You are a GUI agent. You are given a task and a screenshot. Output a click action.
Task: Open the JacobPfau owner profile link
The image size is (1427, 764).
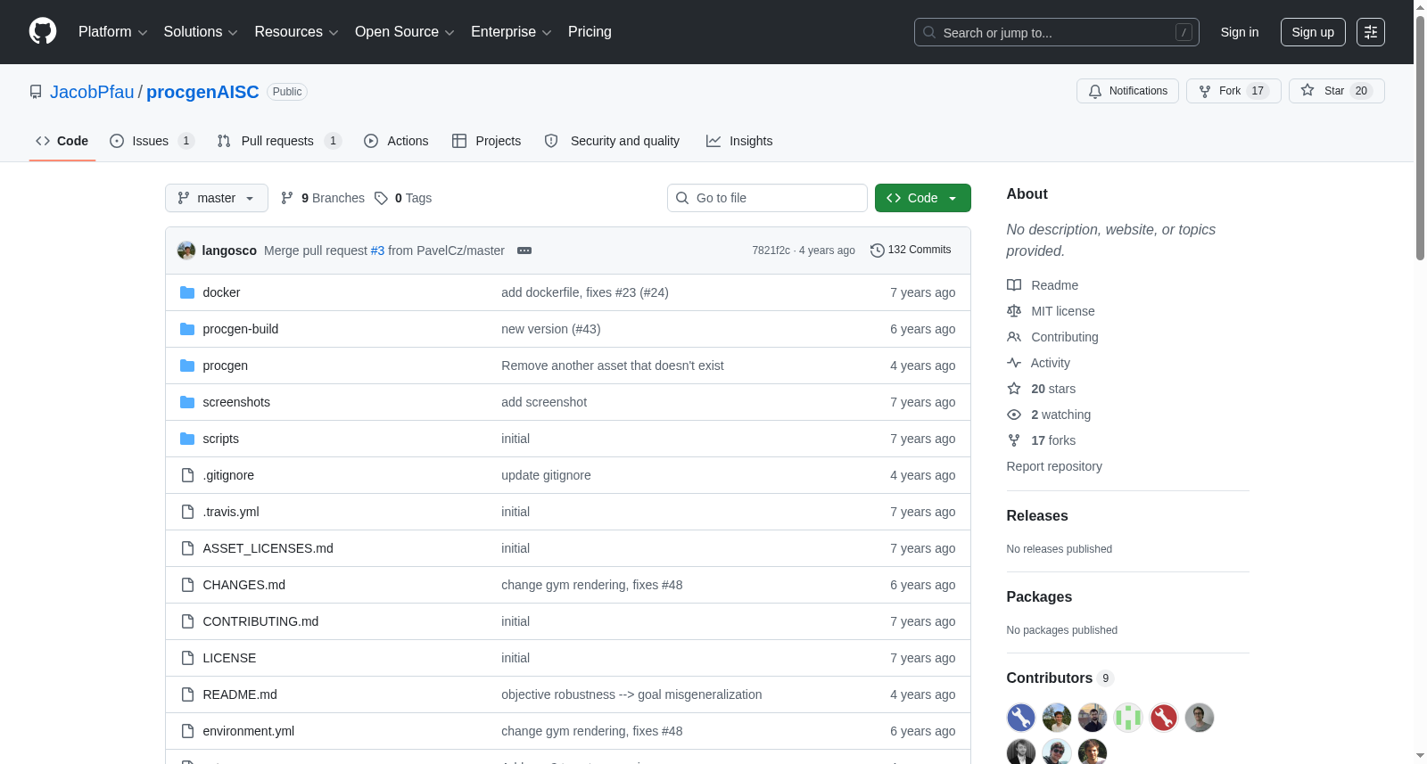coord(92,92)
